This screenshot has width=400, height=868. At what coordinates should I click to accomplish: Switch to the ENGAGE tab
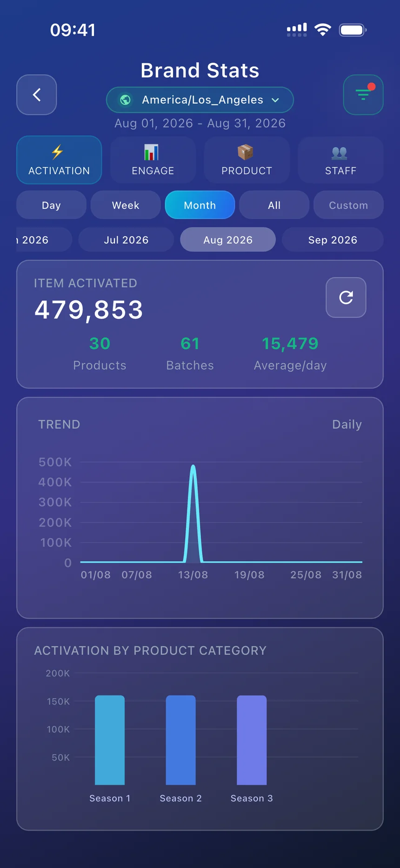(x=153, y=160)
